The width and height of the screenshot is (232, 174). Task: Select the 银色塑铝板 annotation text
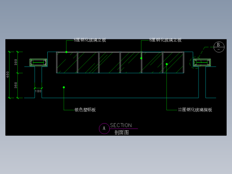coord(85,110)
